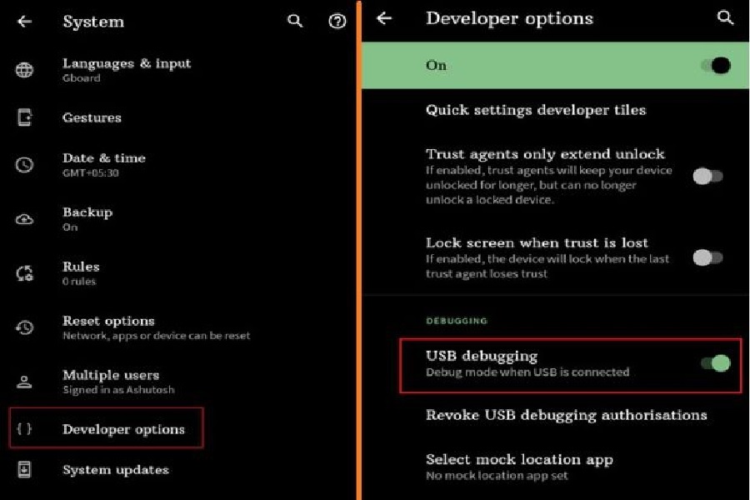Open Multiple users settings
The width and height of the screenshot is (750, 500).
[178, 382]
